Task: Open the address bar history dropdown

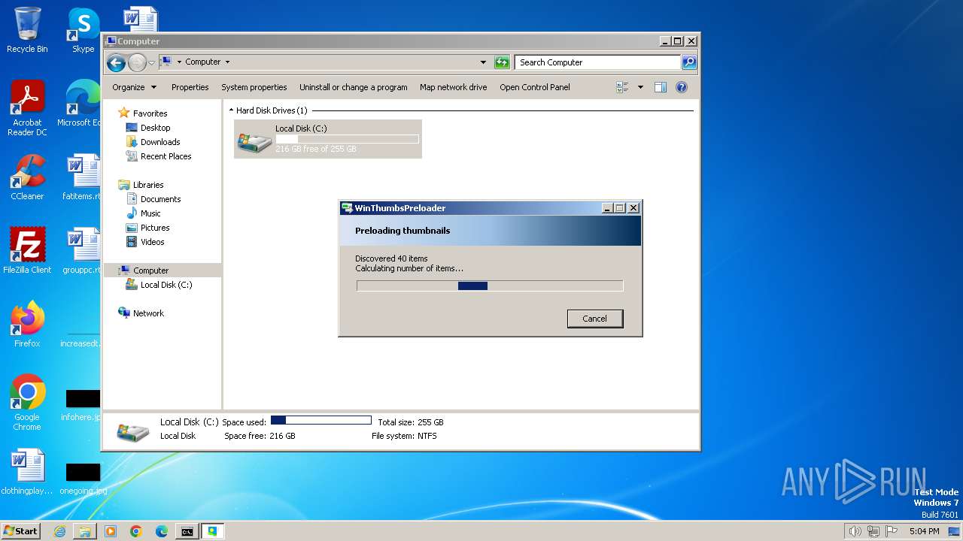Action: pyautogui.click(x=483, y=62)
